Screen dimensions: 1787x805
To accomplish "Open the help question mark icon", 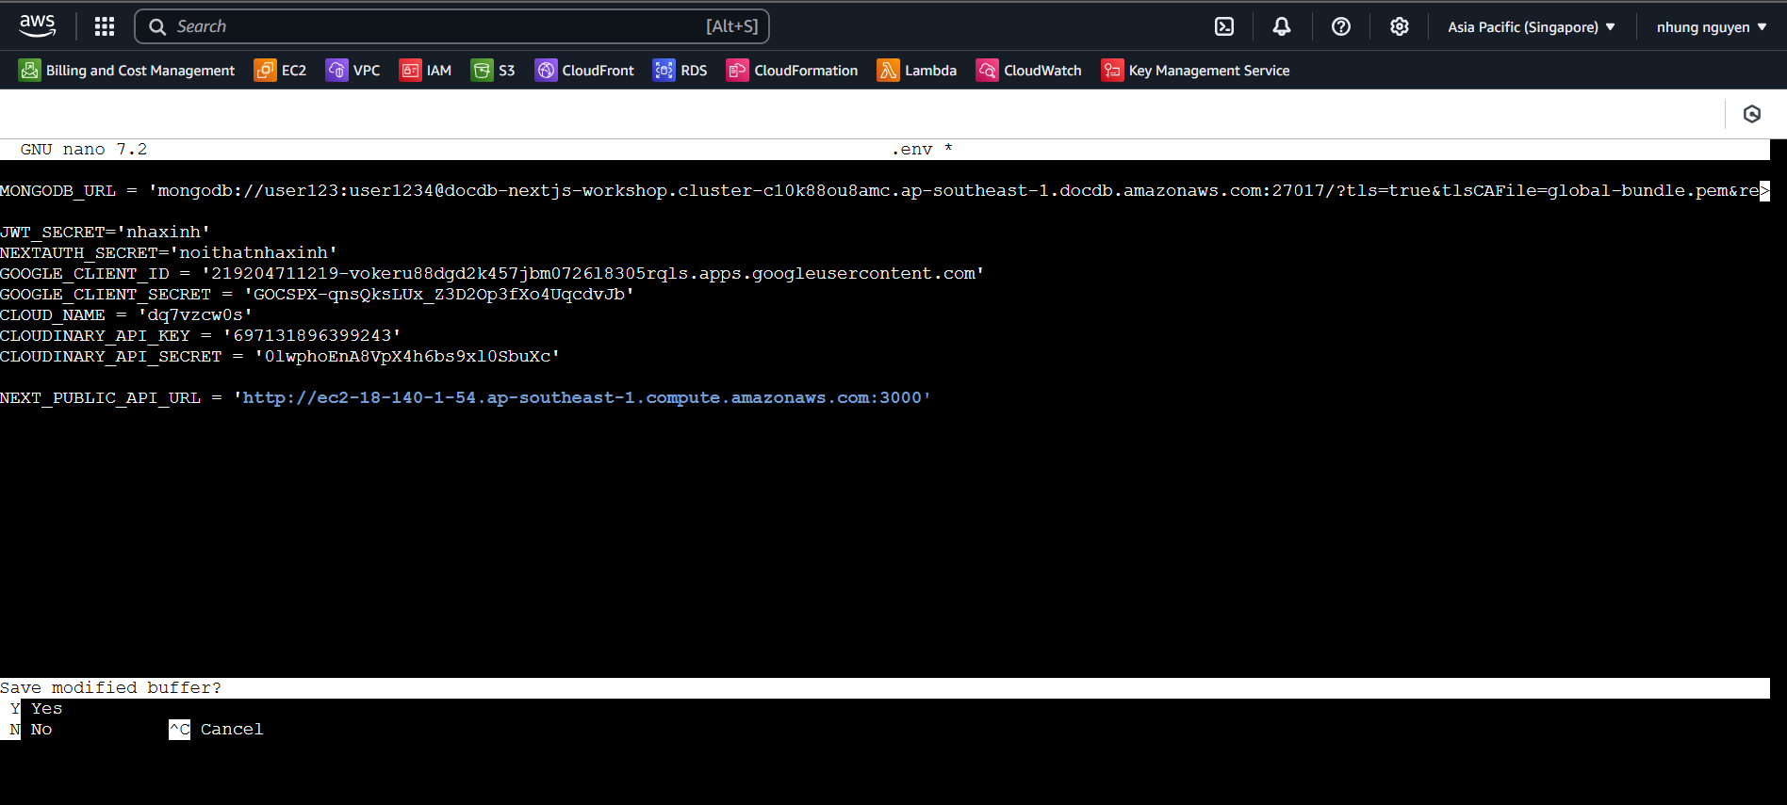I will (1341, 26).
